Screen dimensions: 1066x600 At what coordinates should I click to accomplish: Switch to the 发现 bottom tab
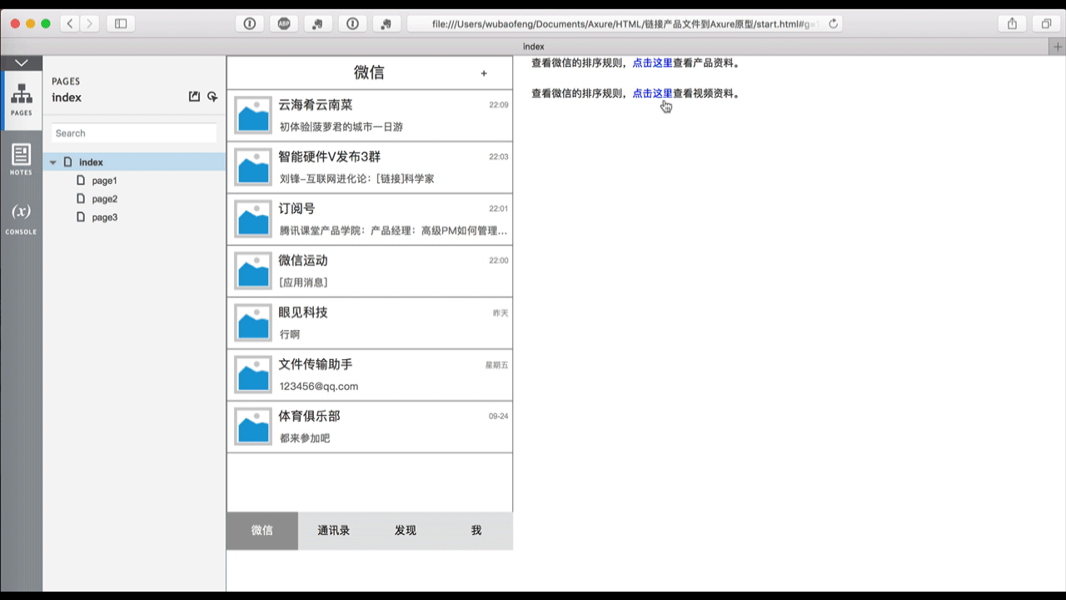(406, 531)
